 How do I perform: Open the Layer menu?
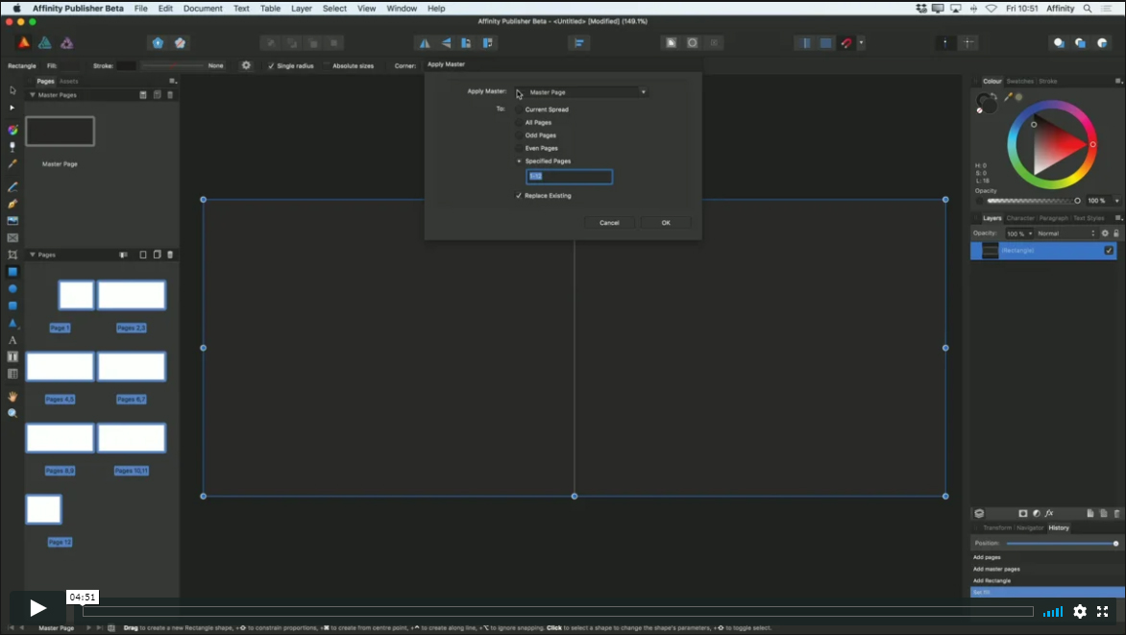[301, 9]
